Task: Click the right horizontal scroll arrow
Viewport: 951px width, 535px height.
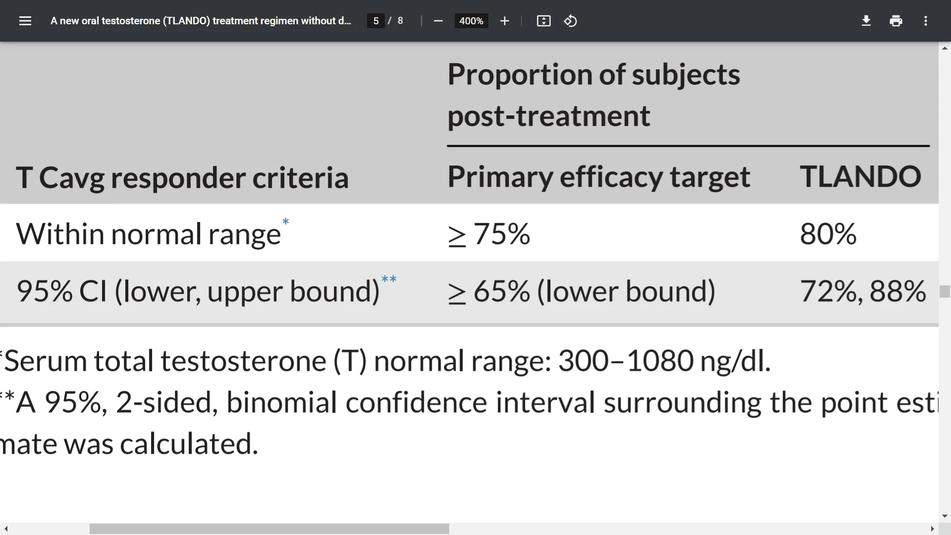Action: pos(933,529)
